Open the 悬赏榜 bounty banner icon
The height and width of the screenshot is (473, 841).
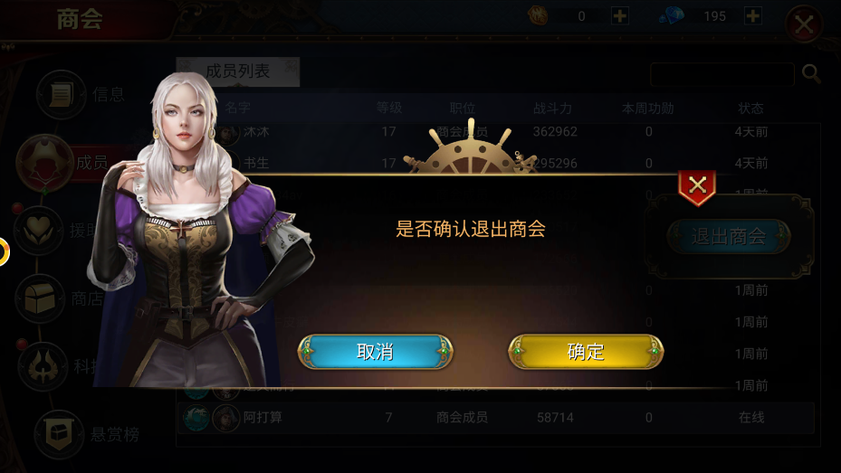pyautogui.click(x=59, y=434)
